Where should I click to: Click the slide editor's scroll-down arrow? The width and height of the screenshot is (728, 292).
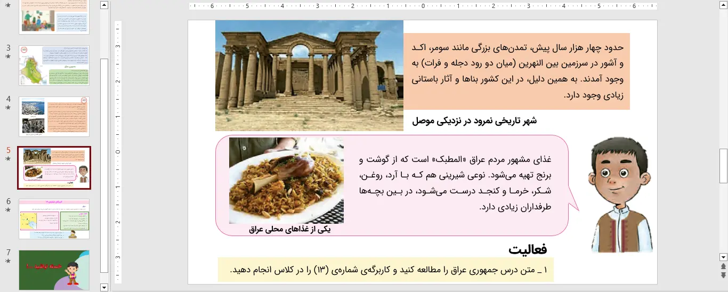tap(723, 257)
